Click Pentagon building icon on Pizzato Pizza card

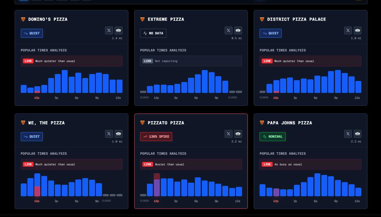[x=238, y=134]
